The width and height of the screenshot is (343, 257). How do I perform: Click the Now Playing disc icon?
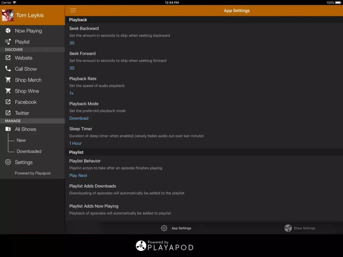point(8,30)
